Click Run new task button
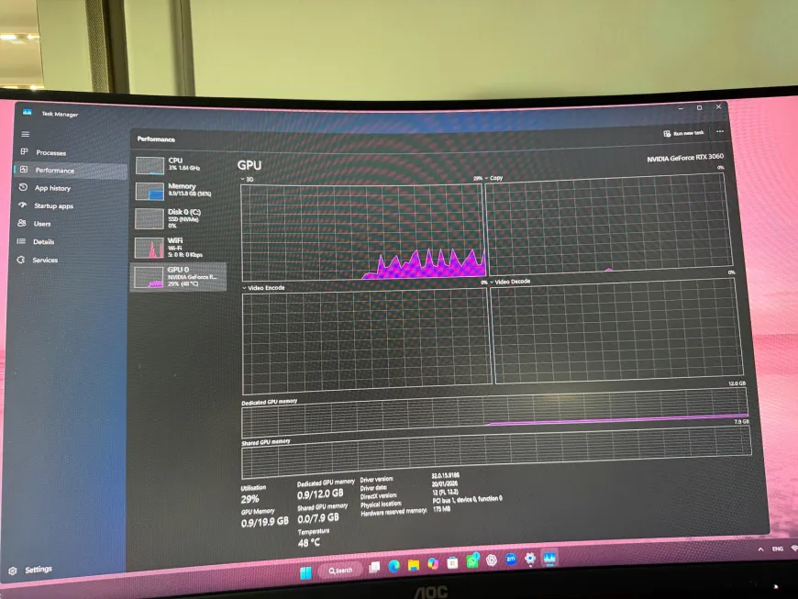 [x=683, y=133]
